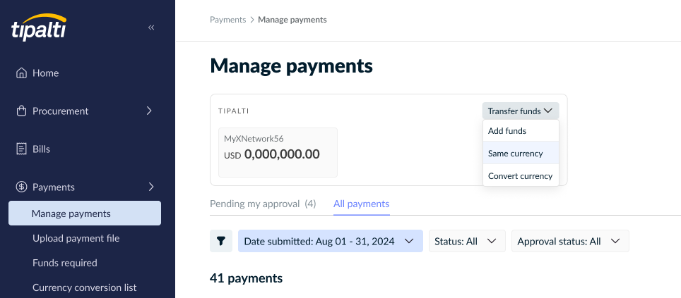Open the Date submitted filter dropdown
Viewport: 681px width, 298px height.
331,241
